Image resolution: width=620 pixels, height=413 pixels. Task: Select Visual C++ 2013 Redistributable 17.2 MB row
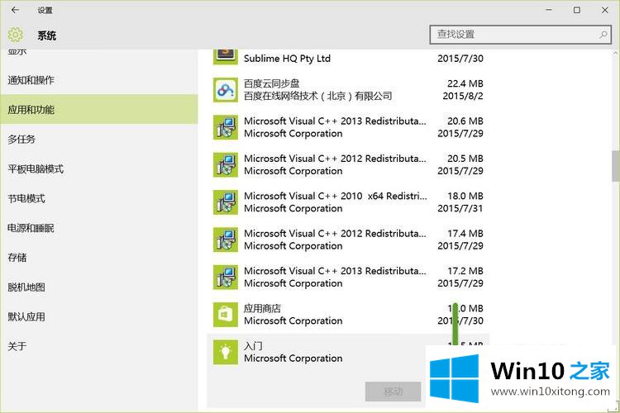348,277
